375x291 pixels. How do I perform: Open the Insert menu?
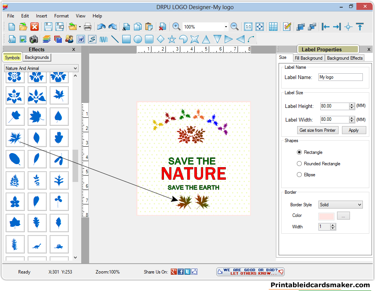(x=41, y=16)
